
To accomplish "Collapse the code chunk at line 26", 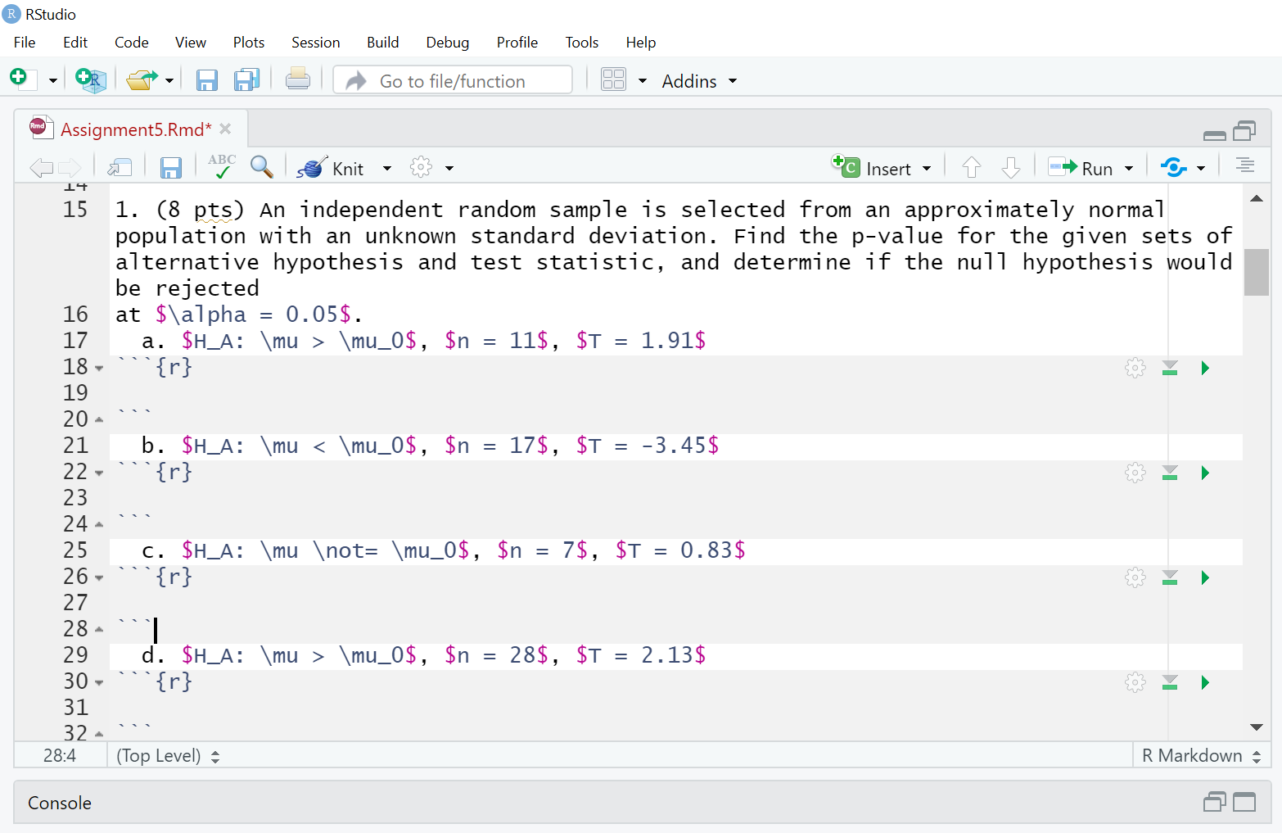I will (x=99, y=578).
